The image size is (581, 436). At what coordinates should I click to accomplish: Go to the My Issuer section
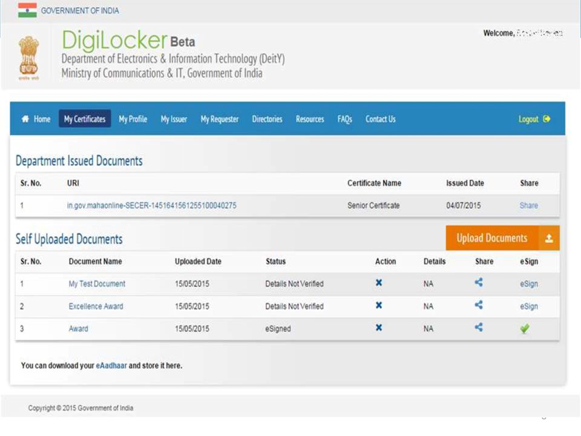pyautogui.click(x=174, y=119)
